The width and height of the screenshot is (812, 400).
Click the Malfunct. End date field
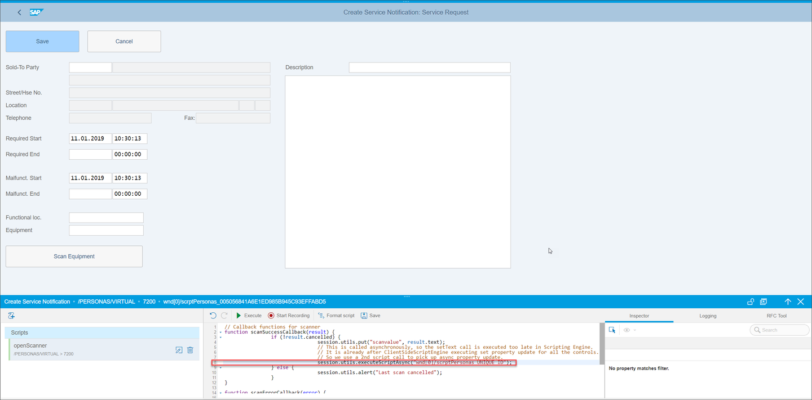[90, 194]
